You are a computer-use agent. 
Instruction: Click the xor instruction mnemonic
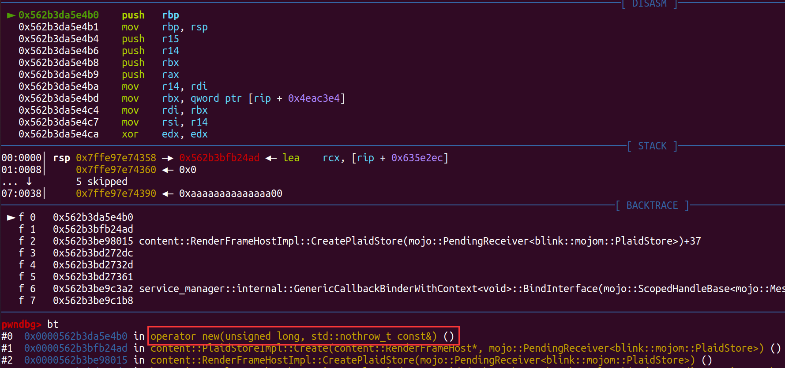tap(130, 134)
